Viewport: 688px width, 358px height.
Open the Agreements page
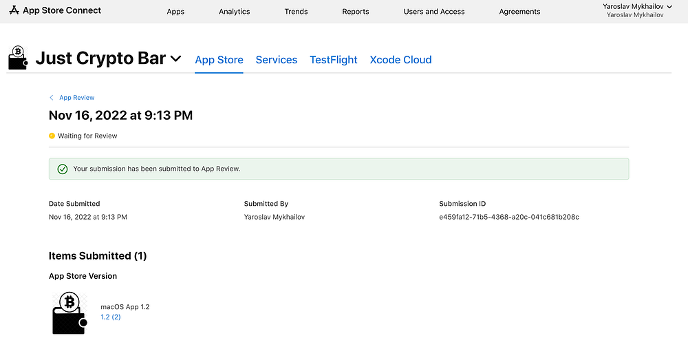519,12
